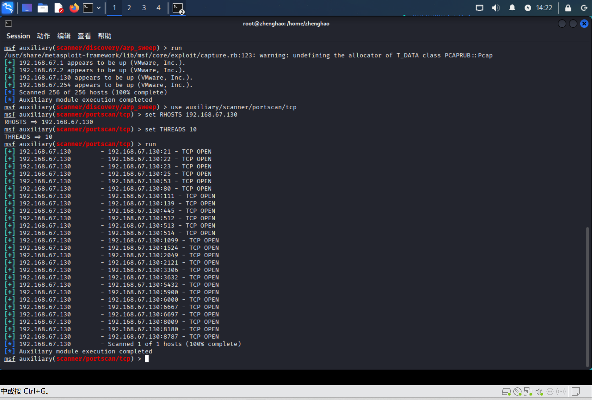Open the file manager from panel
The width and height of the screenshot is (592, 400).
coord(43,8)
